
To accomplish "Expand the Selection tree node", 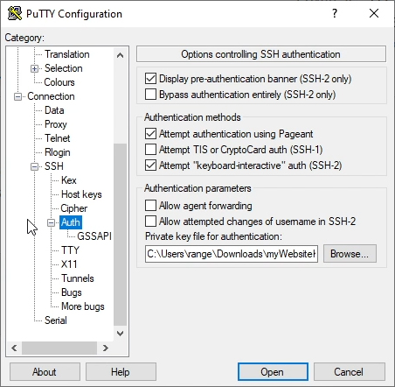I will (34, 68).
